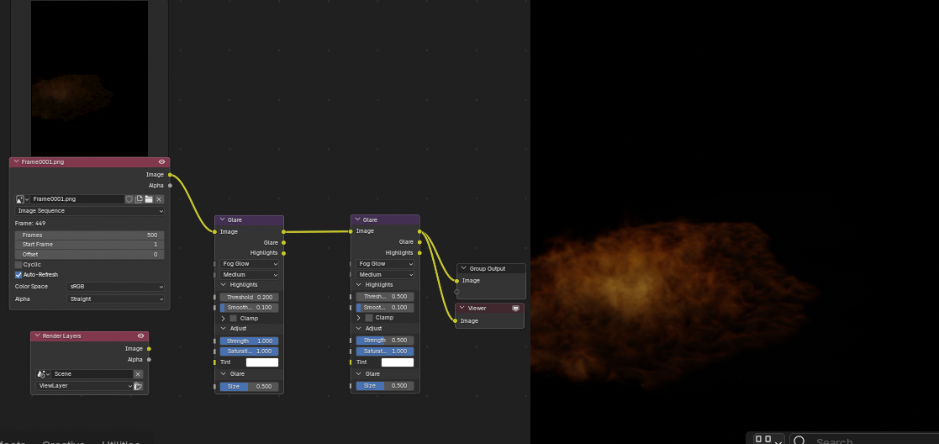Viewport: 939px width, 444px height.
Task: Enable Clamp checkbox in first Glare node
Action: point(234,318)
